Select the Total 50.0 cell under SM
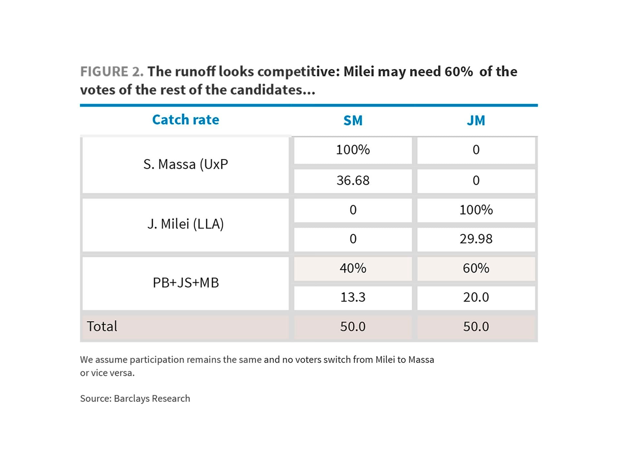Viewport: 619px width, 462px height. 353,327
